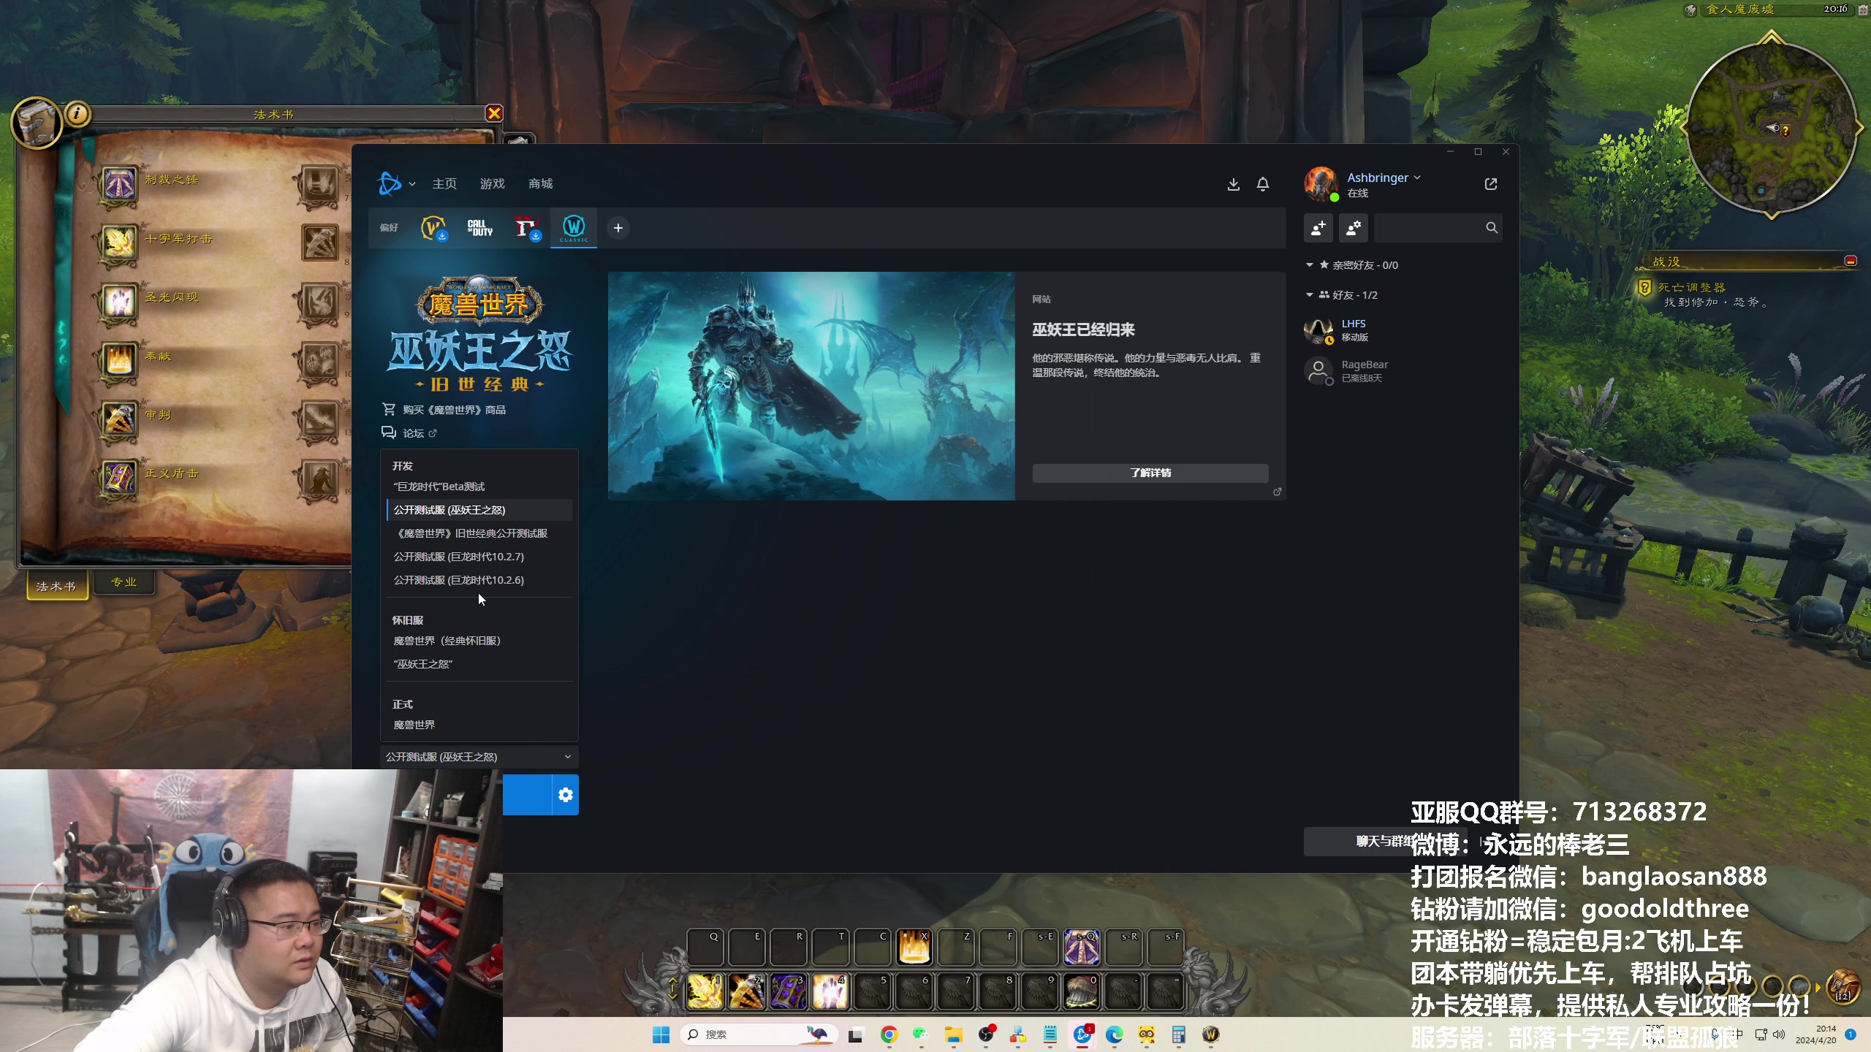Open game settings gear next to play button
This screenshot has height=1052, width=1871.
565,795
